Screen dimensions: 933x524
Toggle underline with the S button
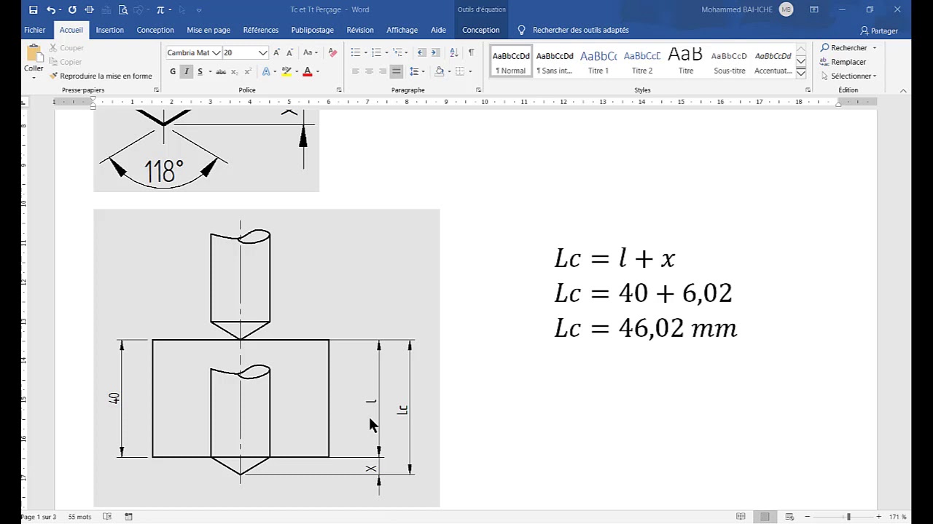pos(200,71)
